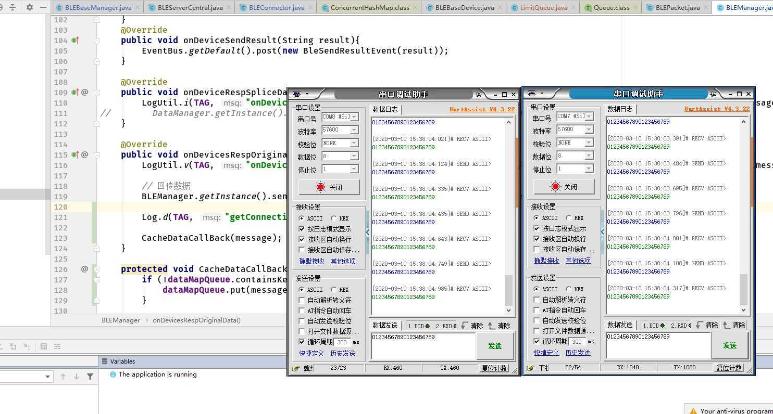Collapse left serial window's settings side panel
The width and height of the screenshot is (773, 414).
point(367,232)
